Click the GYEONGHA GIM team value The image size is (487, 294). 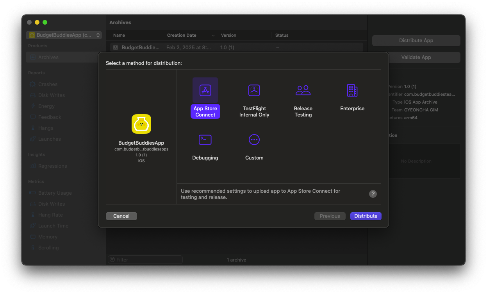(421, 110)
